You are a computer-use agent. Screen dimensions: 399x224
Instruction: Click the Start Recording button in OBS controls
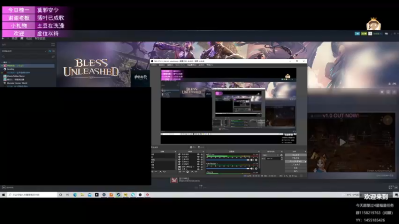point(295,158)
